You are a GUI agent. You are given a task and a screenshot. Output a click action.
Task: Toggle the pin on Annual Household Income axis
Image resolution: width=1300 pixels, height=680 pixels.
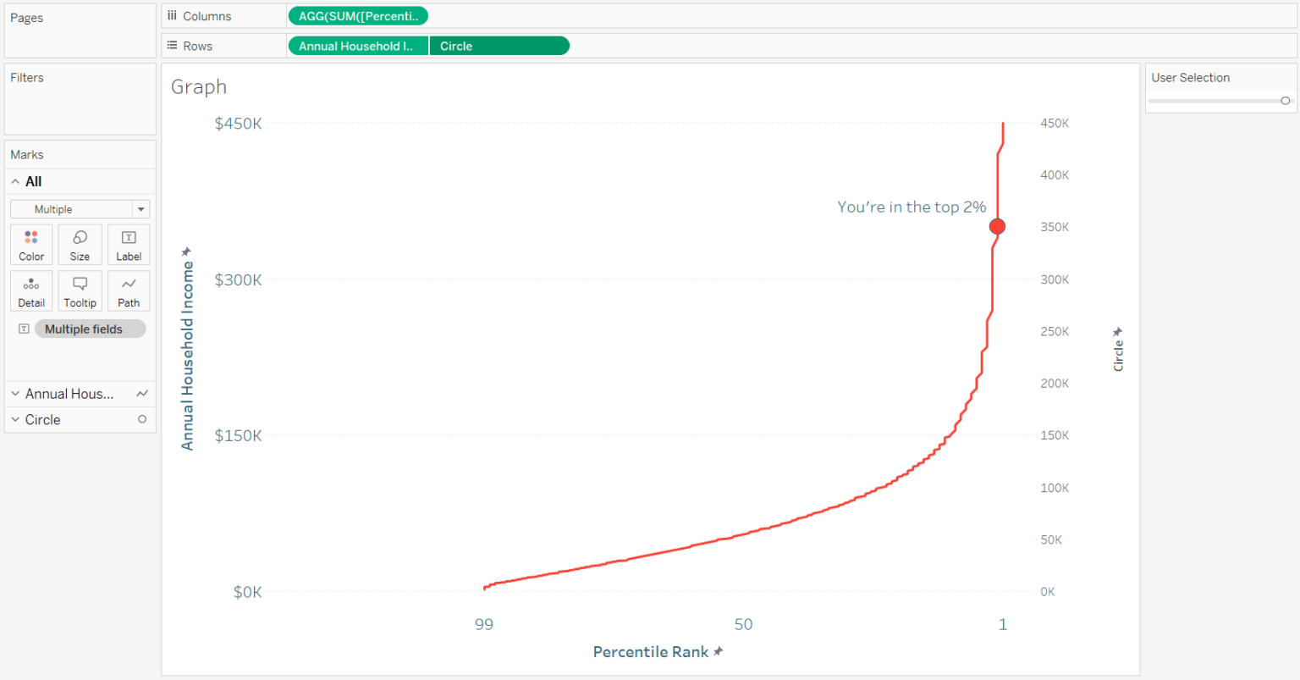[x=185, y=251]
